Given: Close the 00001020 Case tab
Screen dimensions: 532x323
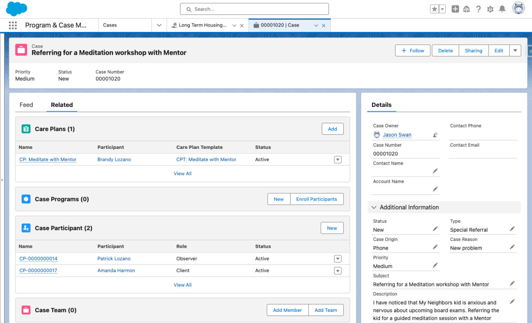Looking at the screenshot, I should click(324, 25).
